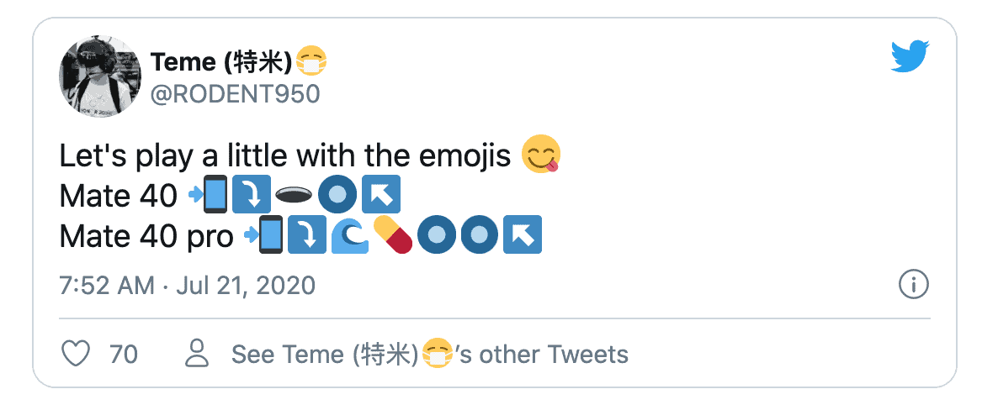Click the 7:52 AM · Jul 21, 2020 timestamp
Image resolution: width=998 pixels, height=405 pixels.
(x=187, y=285)
